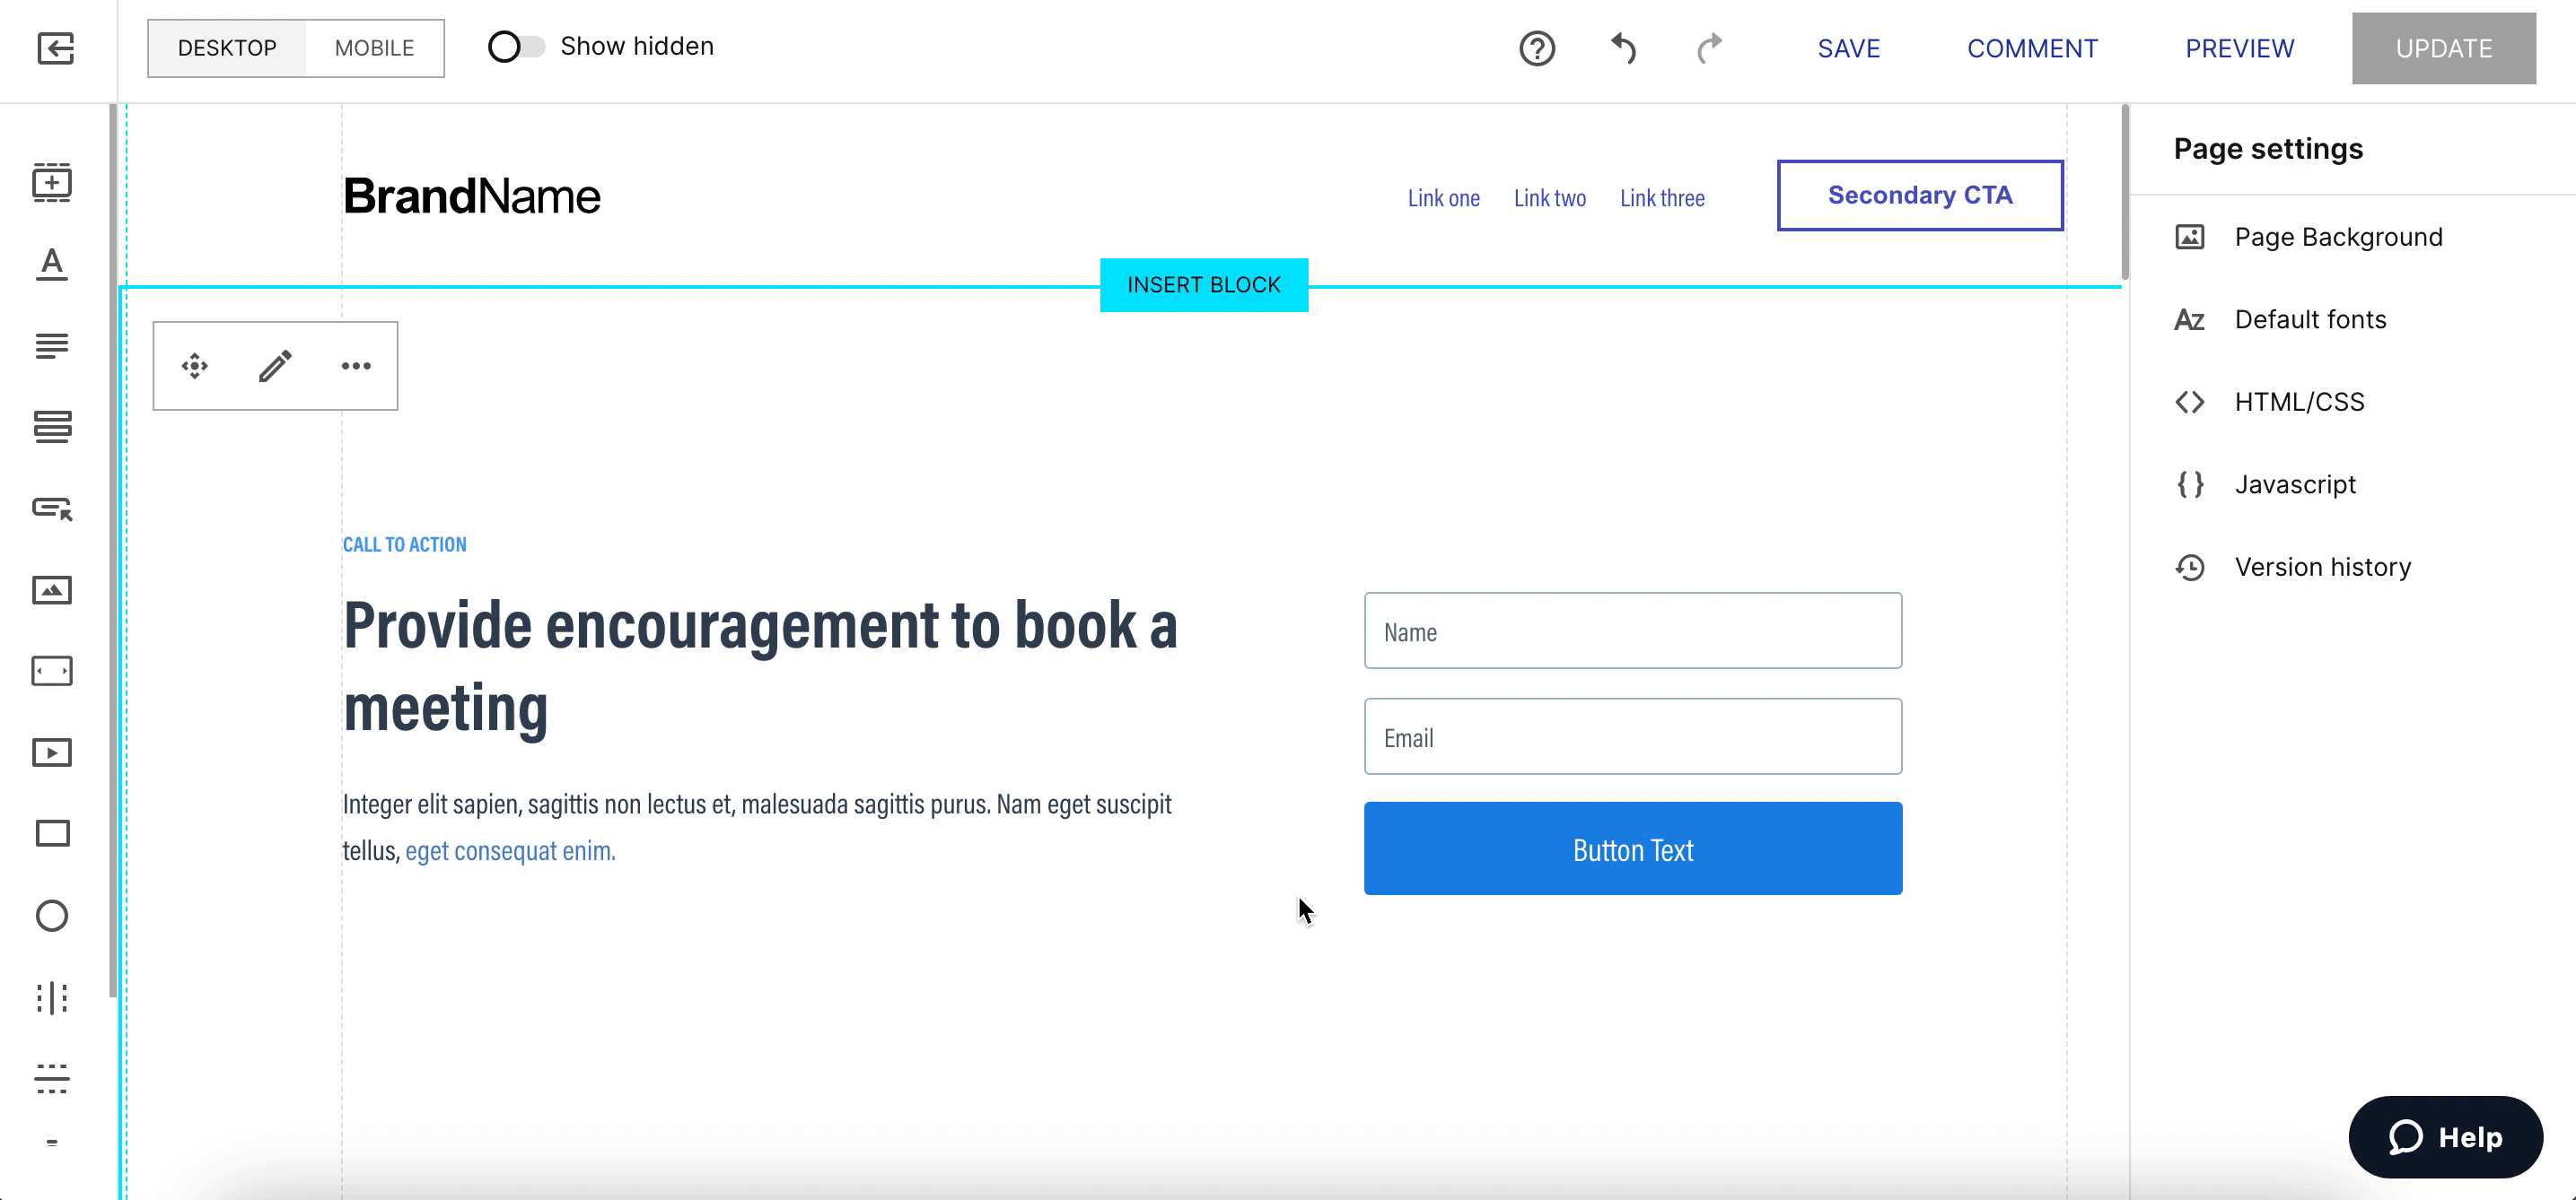
Task: Select the video widget tool icon
Action: [x=52, y=752]
